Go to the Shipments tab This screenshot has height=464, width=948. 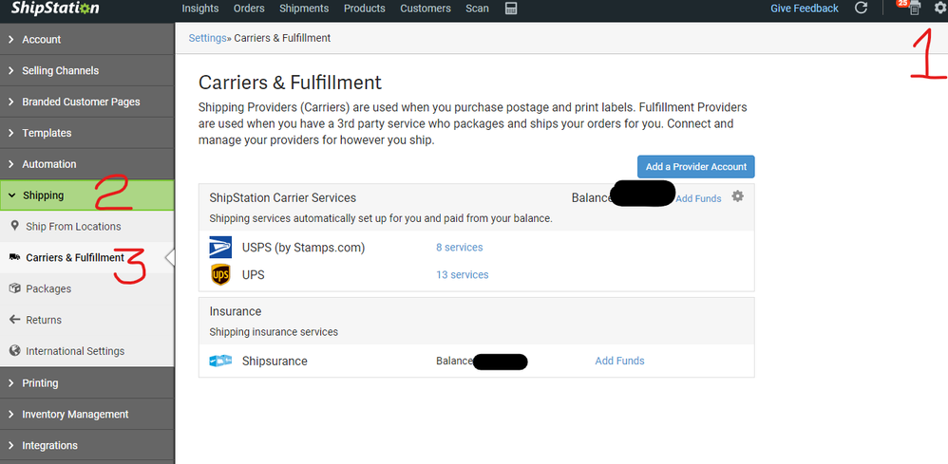(304, 9)
